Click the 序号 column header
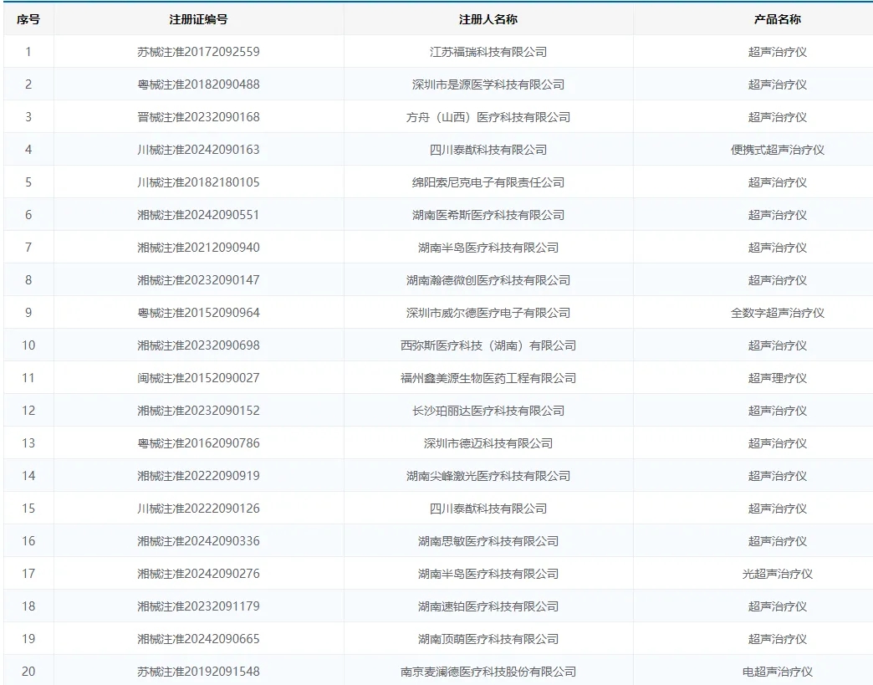 (28, 19)
